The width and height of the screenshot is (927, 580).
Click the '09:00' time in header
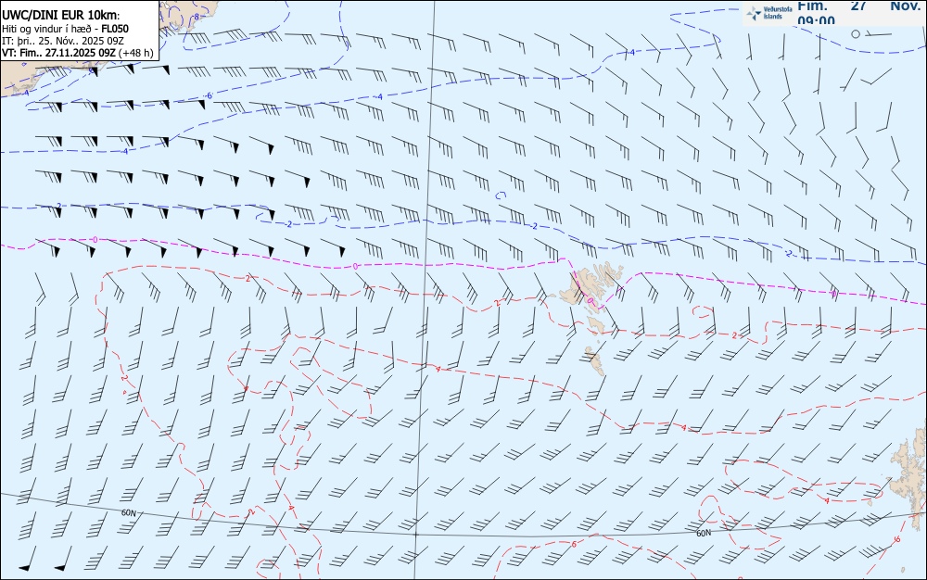[816, 20]
